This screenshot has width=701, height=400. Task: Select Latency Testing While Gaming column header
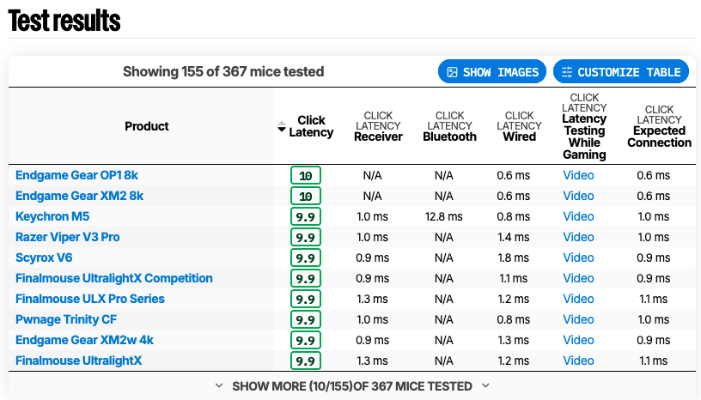pyautogui.click(x=584, y=126)
